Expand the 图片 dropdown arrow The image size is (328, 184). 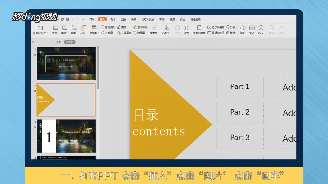tap(67, 33)
